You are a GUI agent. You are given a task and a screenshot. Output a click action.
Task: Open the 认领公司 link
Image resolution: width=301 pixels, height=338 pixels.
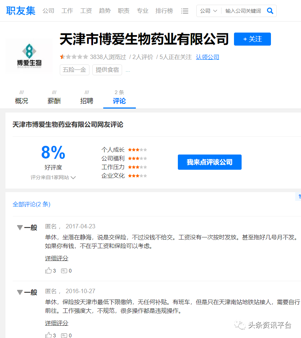tap(208, 57)
